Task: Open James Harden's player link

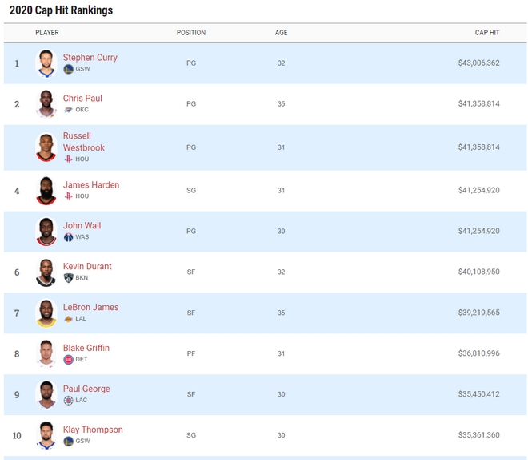Action: coord(91,185)
